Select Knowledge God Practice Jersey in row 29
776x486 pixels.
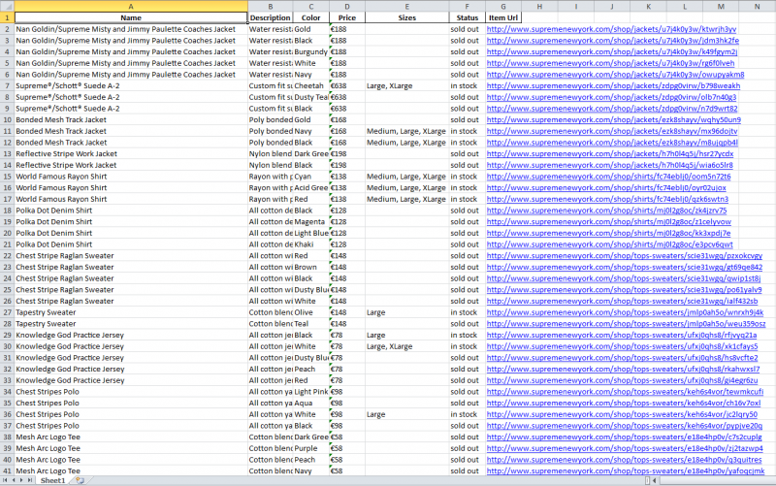(131, 335)
